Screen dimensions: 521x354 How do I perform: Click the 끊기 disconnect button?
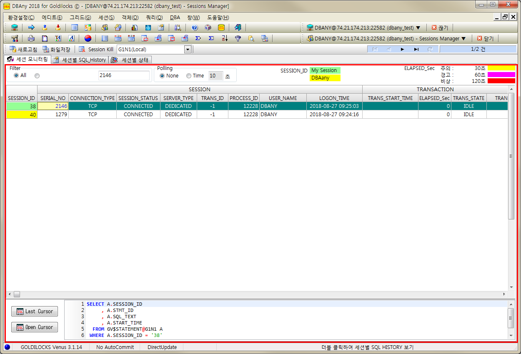tap(440, 27)
